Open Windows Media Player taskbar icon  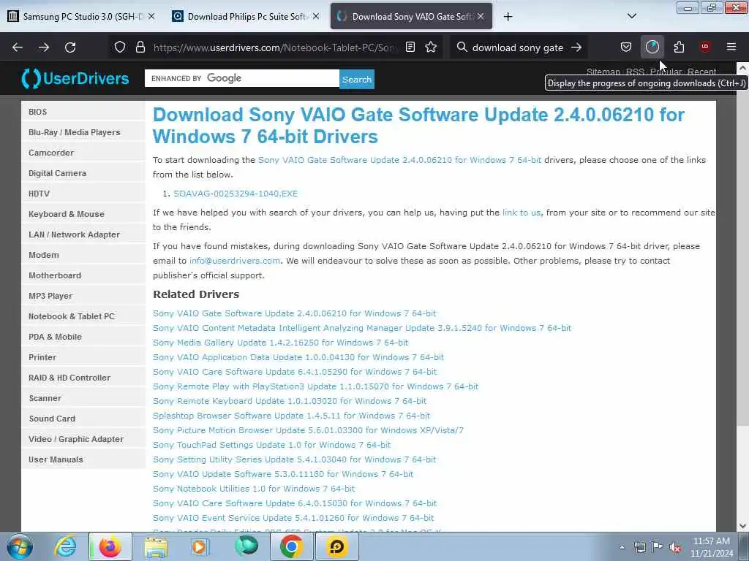click(200, 546)
